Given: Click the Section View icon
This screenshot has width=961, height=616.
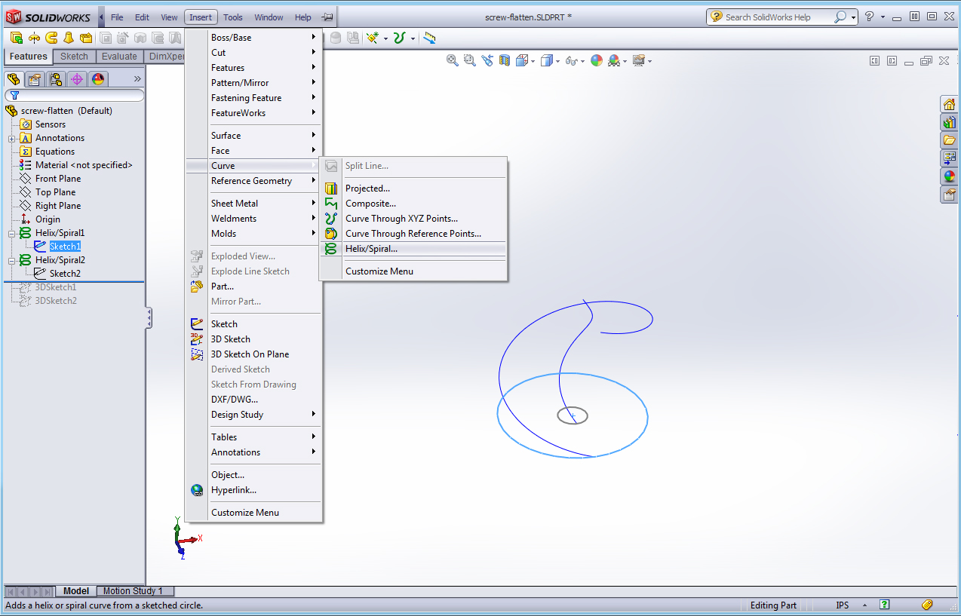Looking at the screenshot, I should click(505, 60).
